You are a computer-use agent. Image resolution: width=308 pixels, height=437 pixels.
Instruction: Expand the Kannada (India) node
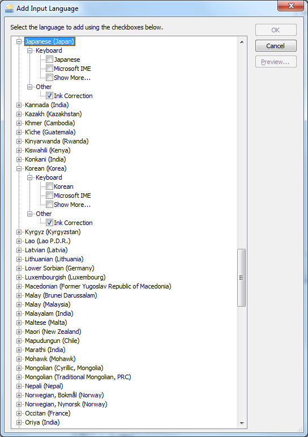click(x=19, y=105)
